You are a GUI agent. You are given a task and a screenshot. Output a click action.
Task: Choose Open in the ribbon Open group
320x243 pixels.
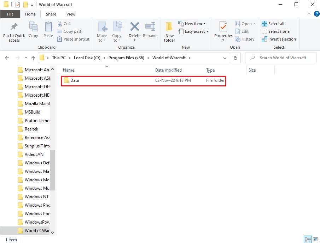click(x=245, y=24)
